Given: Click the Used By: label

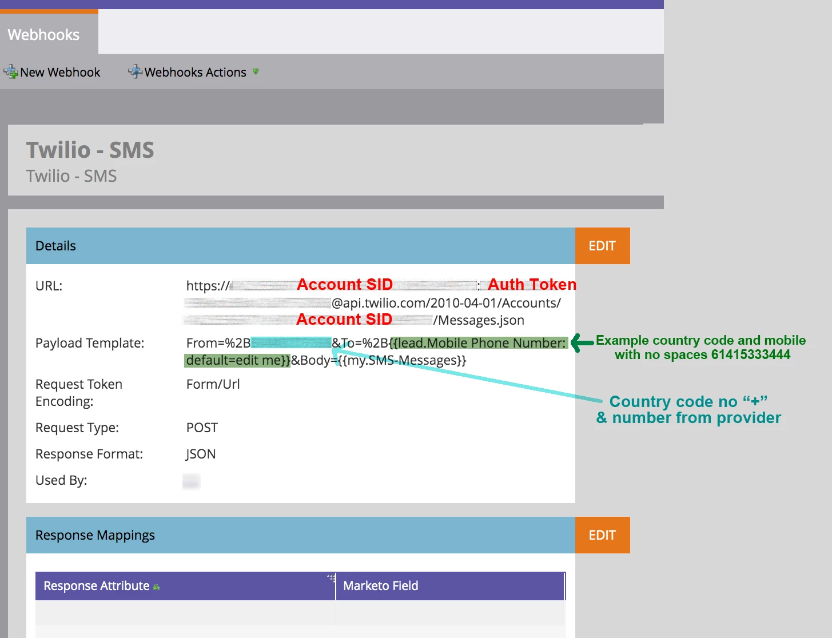Looking at the screenshot, I should tap(61, 480).
